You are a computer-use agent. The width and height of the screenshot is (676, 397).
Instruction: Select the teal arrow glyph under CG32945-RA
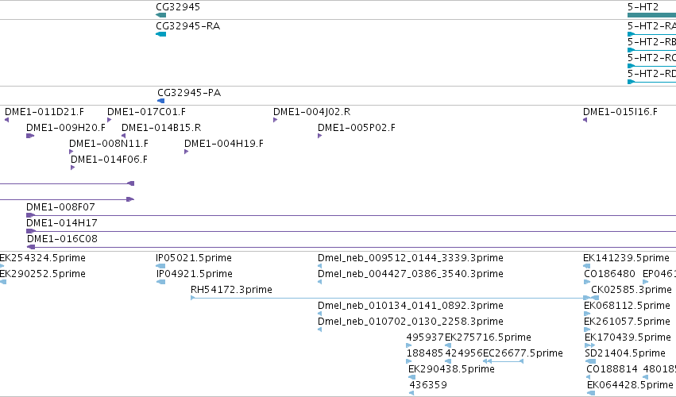point(160,34)
